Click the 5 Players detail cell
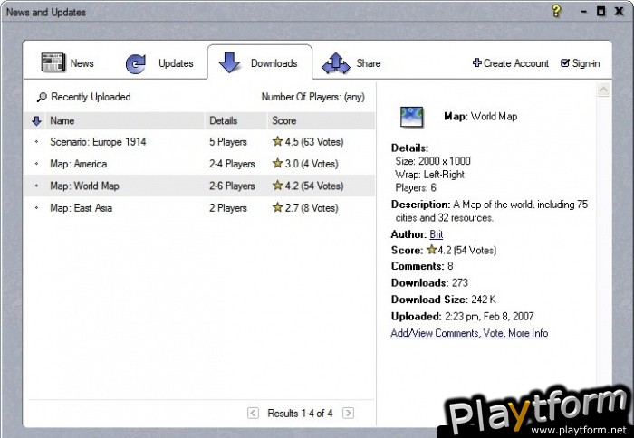 [x=228, y=142]
